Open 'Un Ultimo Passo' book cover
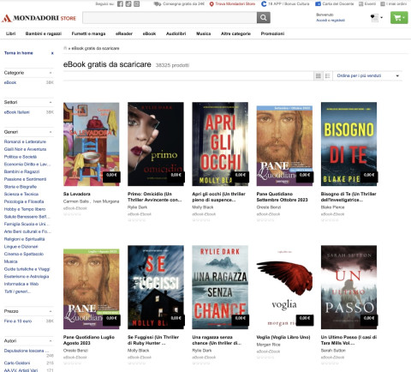The image size is (411, 372). point(348,287)
